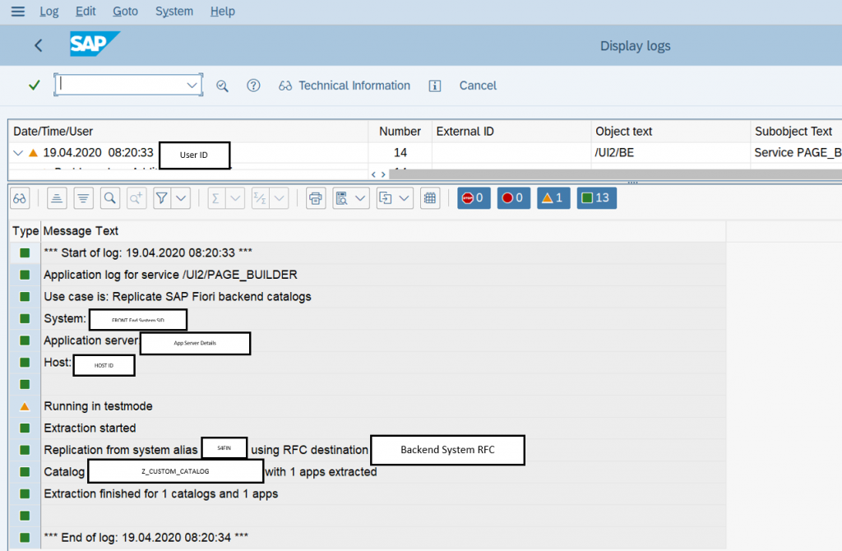This screenshot has height=551, width=842.
Task: Select the Message Text column header
Action: click(x=383, y=231)
